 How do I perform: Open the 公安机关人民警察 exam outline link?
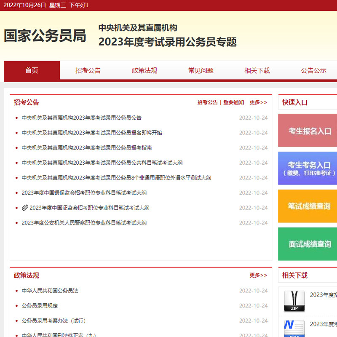pyautogui.click(x=84, y=223)
